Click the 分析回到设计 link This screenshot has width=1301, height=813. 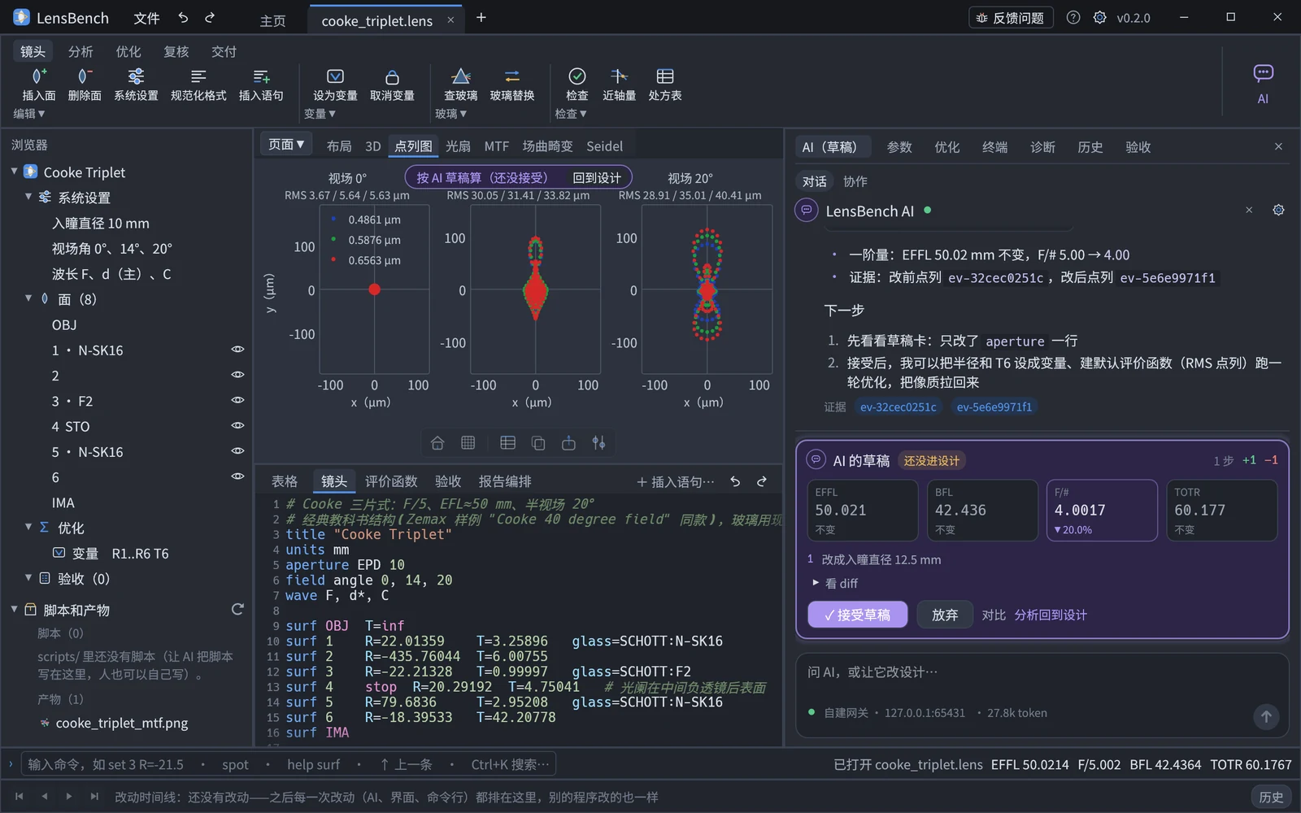(1051, 615)
